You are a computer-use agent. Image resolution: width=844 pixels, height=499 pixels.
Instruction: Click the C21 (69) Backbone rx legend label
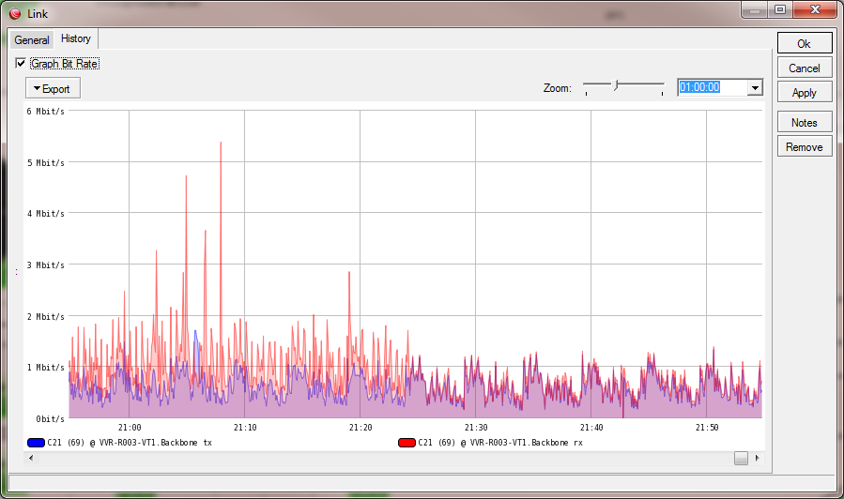point(500,443)
